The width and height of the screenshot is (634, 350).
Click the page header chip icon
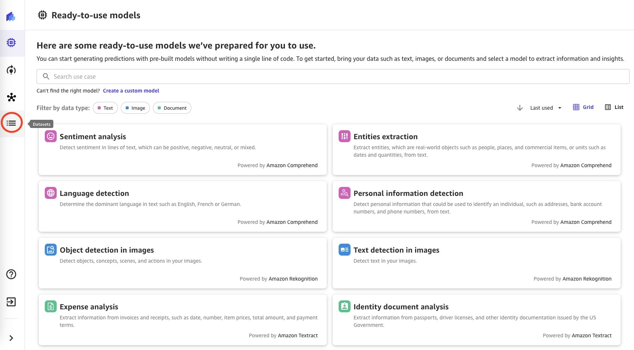click(x=43, y=15)
